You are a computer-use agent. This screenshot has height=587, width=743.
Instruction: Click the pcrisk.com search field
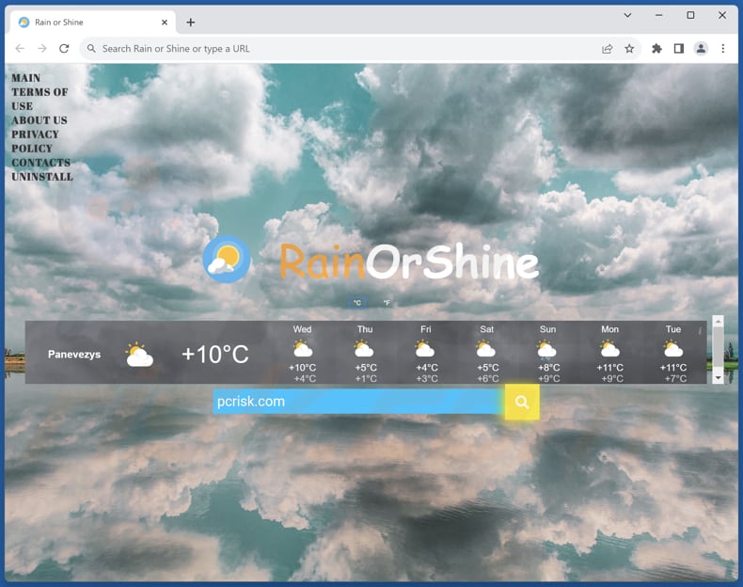(358, 402)
